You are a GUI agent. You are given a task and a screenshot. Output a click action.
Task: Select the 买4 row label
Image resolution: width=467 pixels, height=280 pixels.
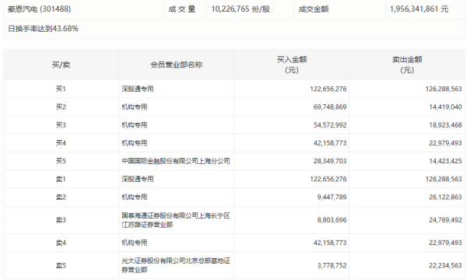pos(61,143)
